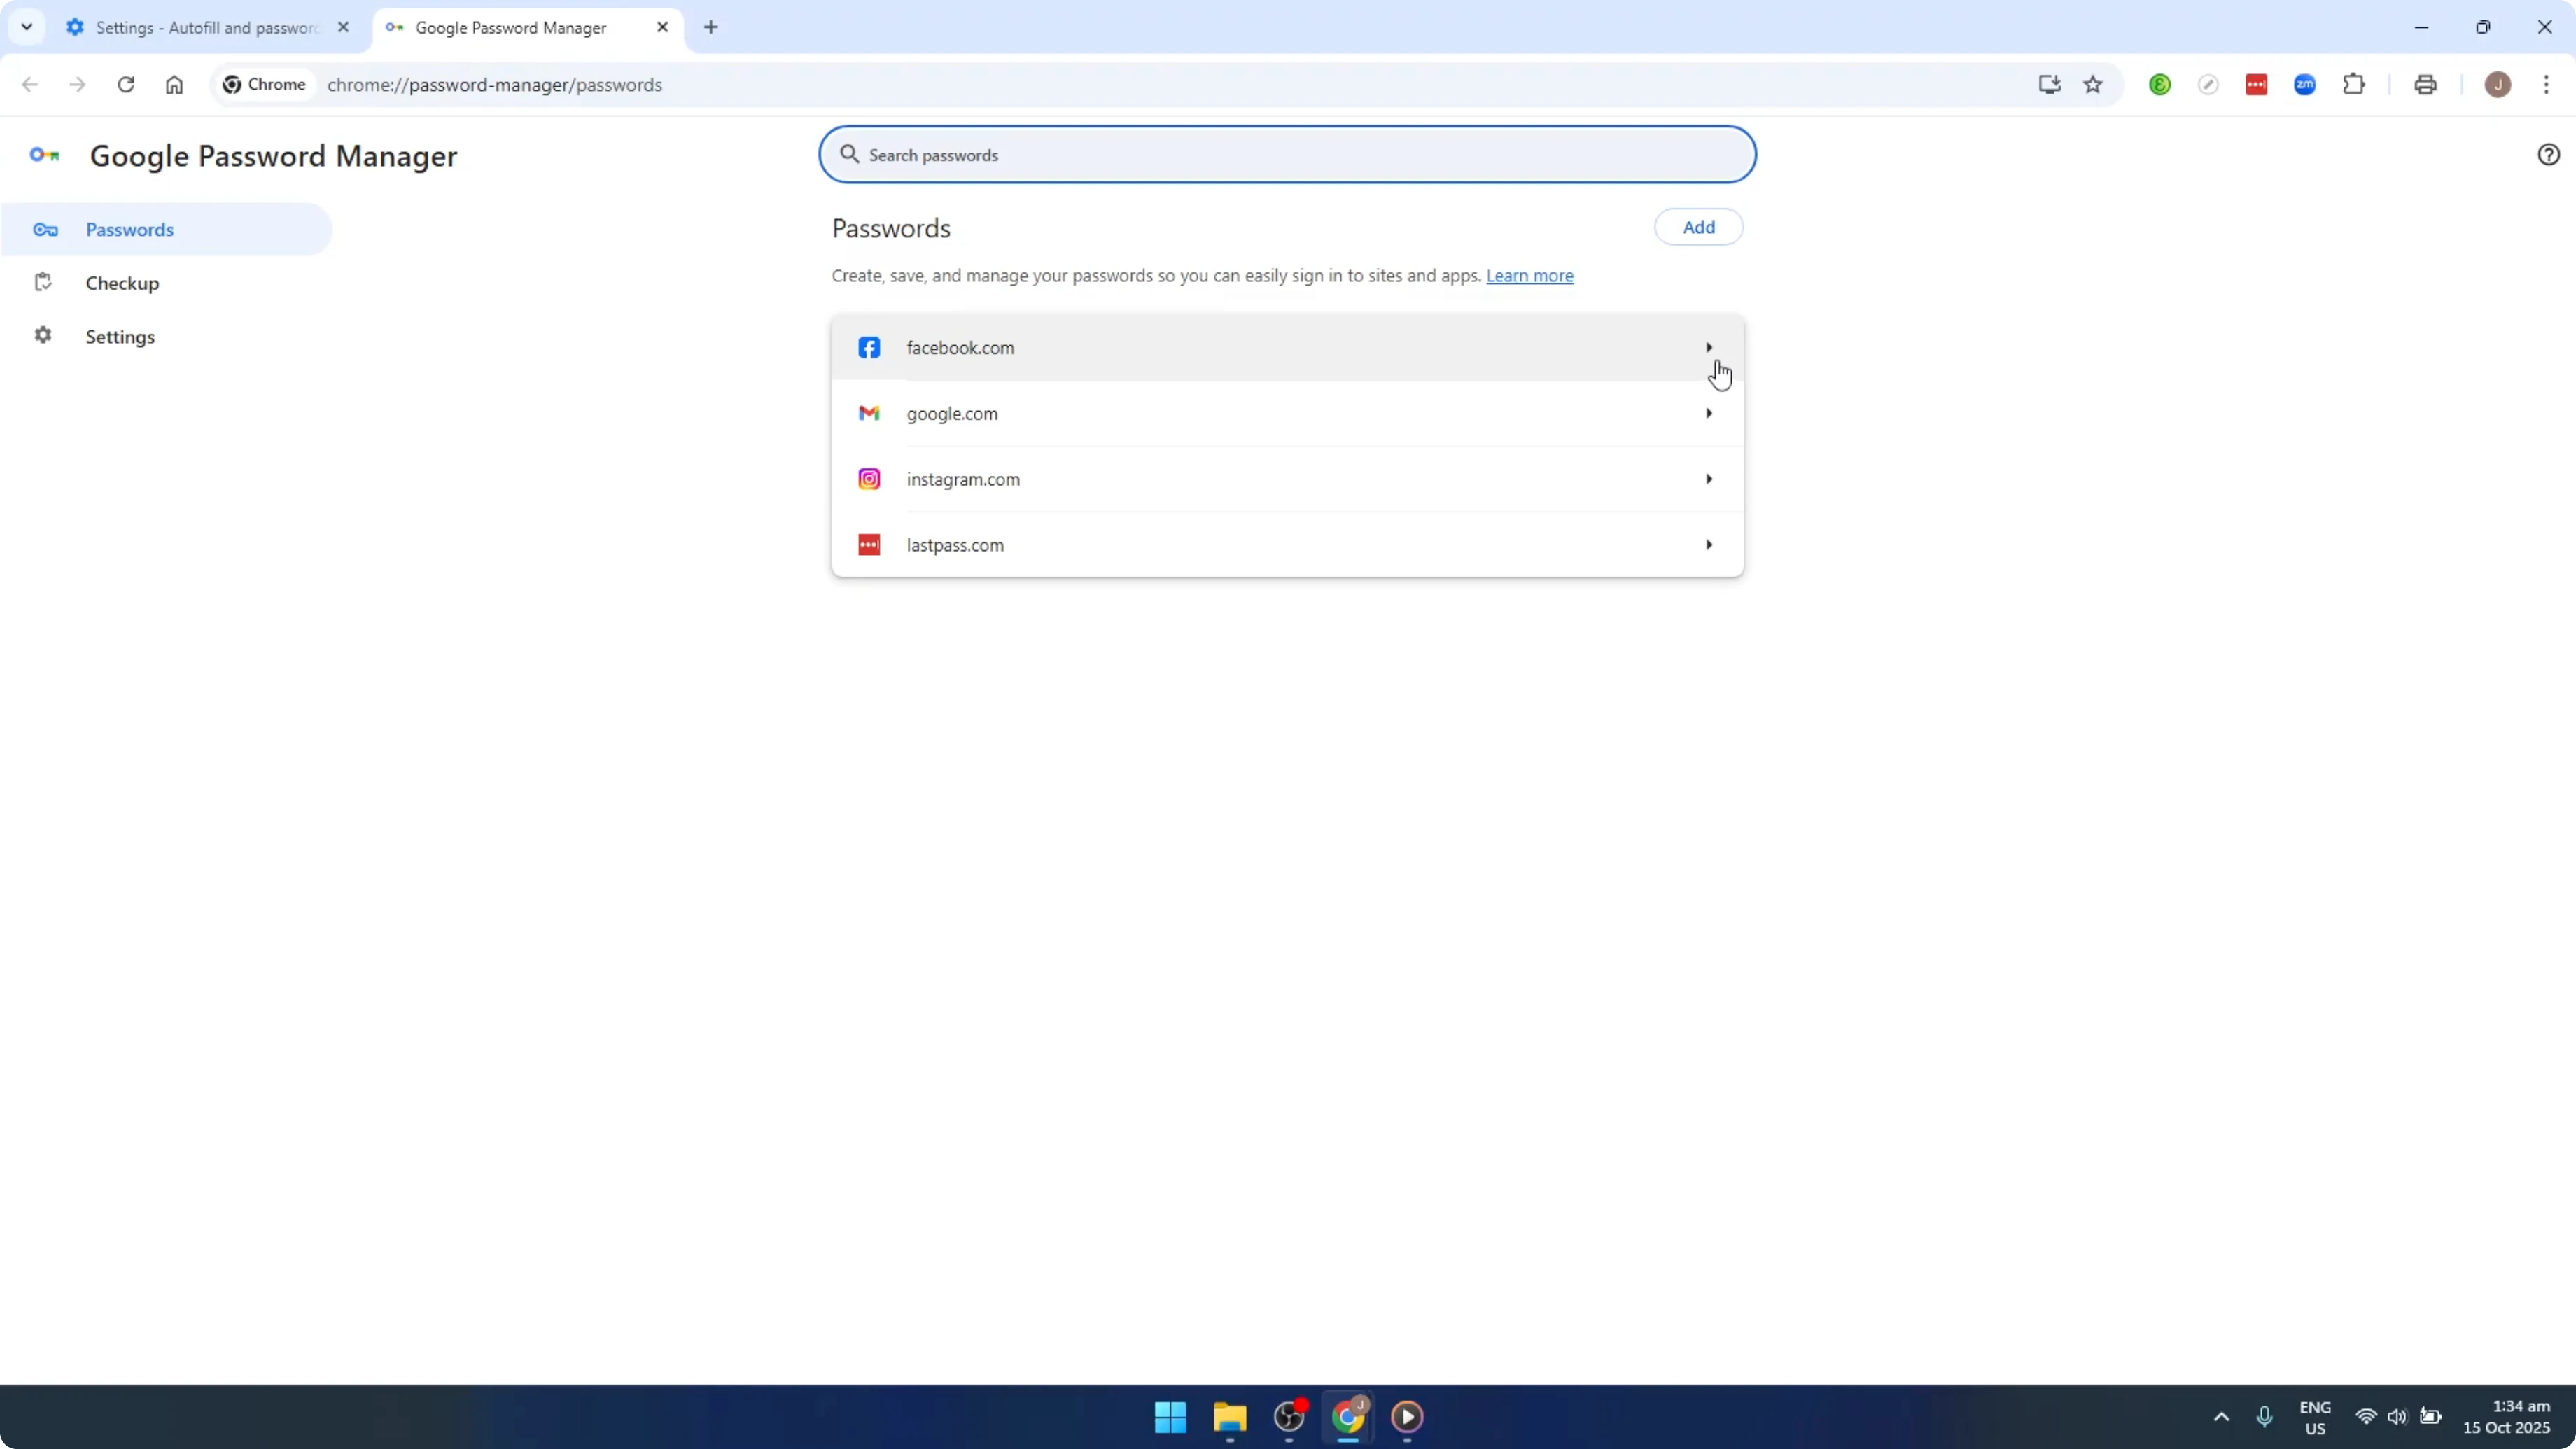The height and width of the screenshot is (1449, 2576).
Task: Open Wi-Fi network tray icon
Action: pyautogui.click(x=2365, y=1417)
